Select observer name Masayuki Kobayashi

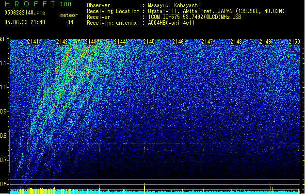click(x=174, y=5)
